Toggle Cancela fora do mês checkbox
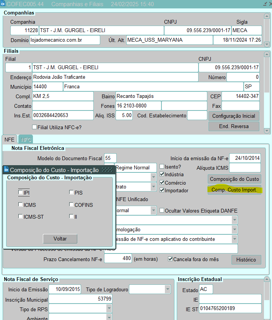 [171, 259]
